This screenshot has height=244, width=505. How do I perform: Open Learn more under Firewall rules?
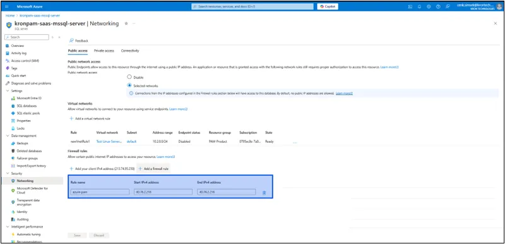click(165, 157)
